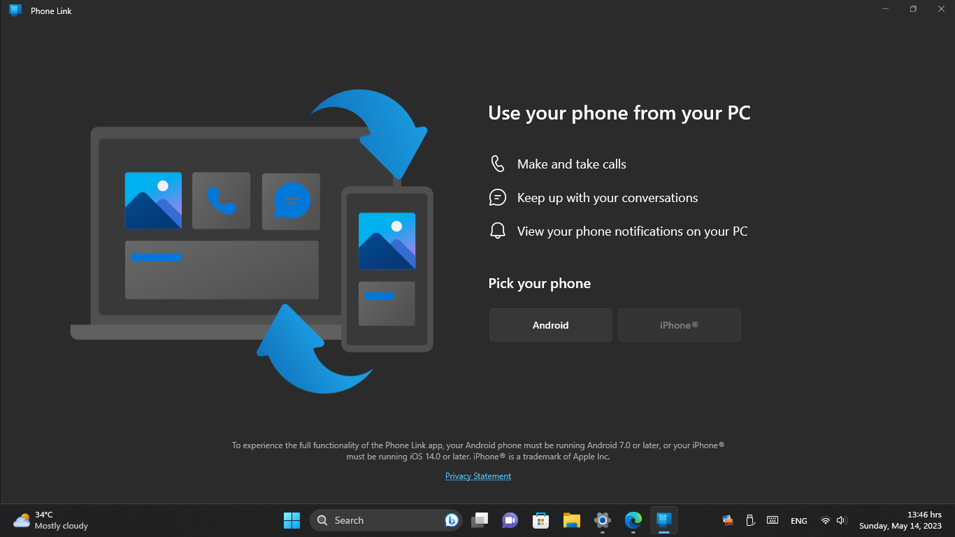Open the weather widget showing 34°C
Screen dimensions: 955x537
(50, 520)
